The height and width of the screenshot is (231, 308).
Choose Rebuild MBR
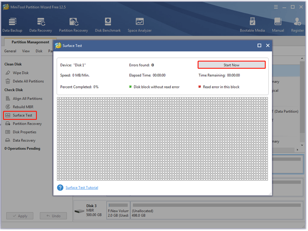coord(23,107)
